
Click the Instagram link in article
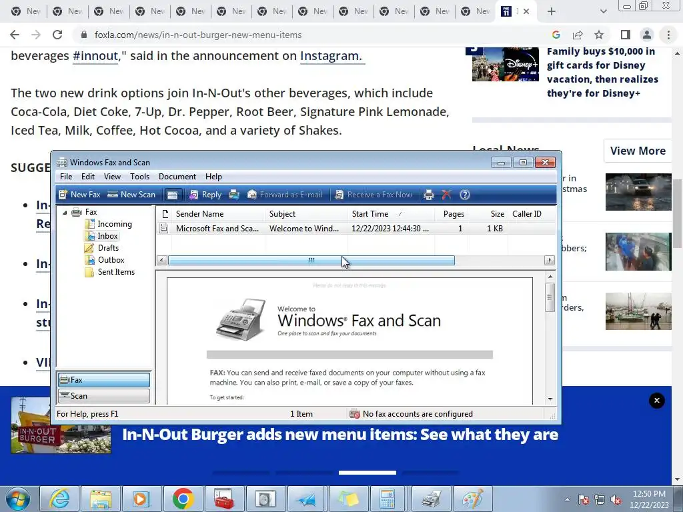331,56
